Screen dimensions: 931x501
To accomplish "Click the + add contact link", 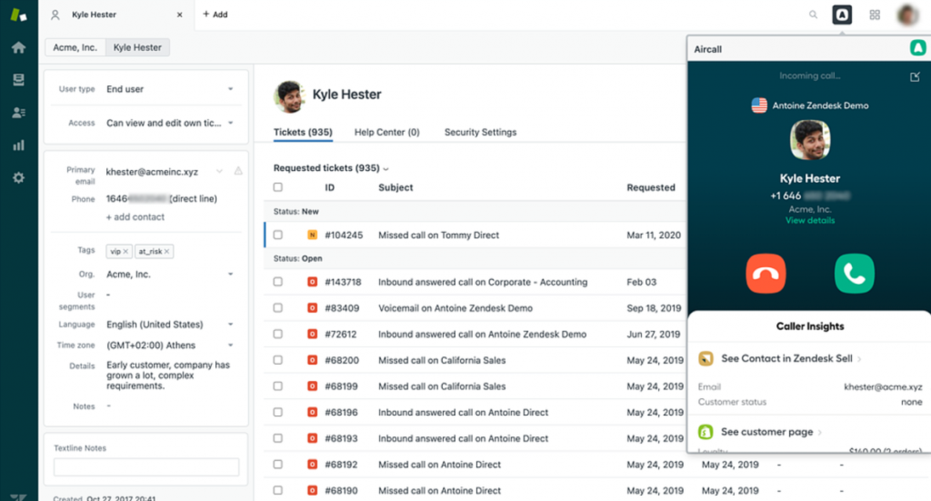I will coord(135,217).
